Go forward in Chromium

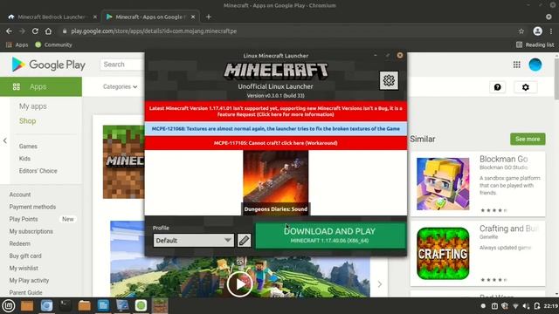[x=22, y=31]
